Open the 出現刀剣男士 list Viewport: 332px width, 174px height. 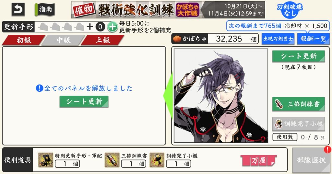278,39
